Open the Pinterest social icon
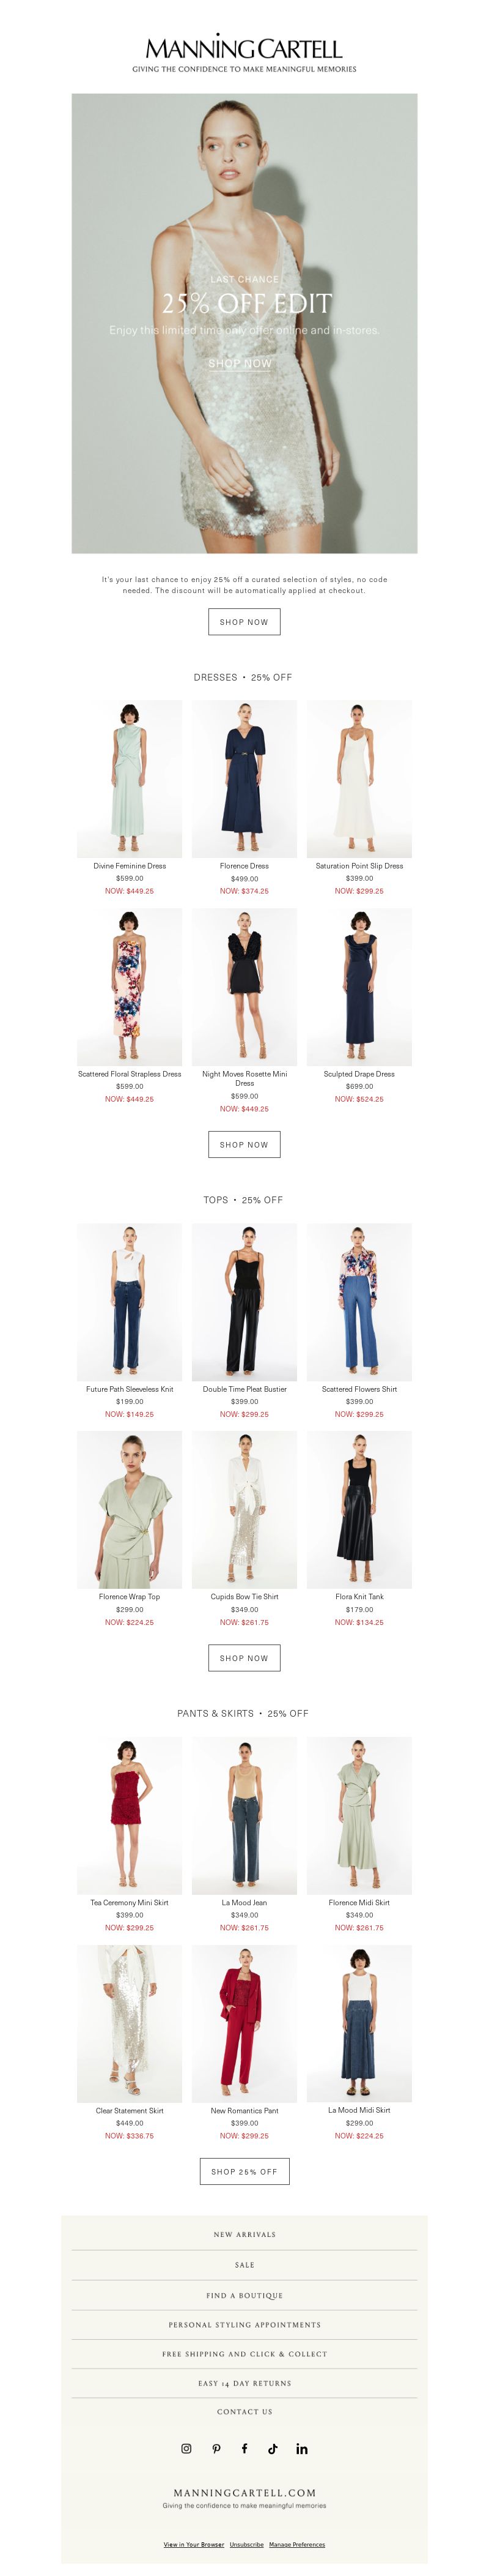The image size is (489, 2576). coord(216,2448)
